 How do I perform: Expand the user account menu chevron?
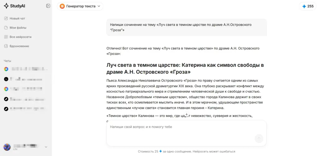point(46,147)
